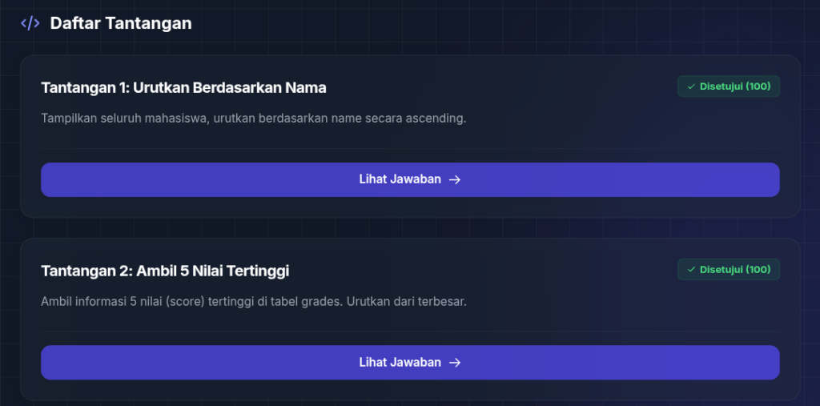
Task: Click the description starting with Ambil informasi 5 nilai
Action: 253,302
